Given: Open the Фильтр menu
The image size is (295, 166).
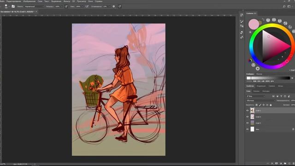Looking at the screenshot, I should click(x=66, y=1).
